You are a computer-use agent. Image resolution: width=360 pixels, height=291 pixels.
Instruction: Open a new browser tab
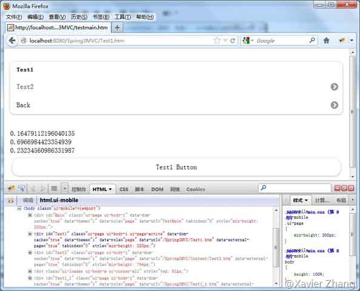click(117, 27)
